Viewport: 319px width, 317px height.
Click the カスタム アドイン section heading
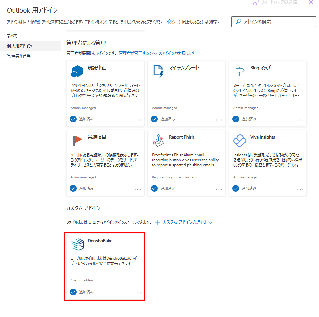point(83,208)
